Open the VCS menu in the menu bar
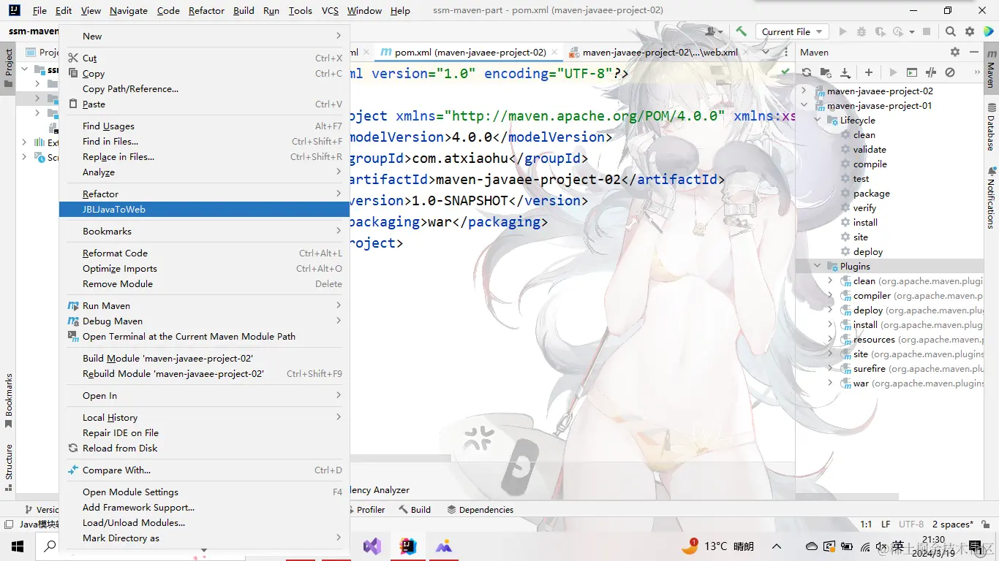Image resolution: width=999 pixels, height=561 pixels. pos(330,11)
